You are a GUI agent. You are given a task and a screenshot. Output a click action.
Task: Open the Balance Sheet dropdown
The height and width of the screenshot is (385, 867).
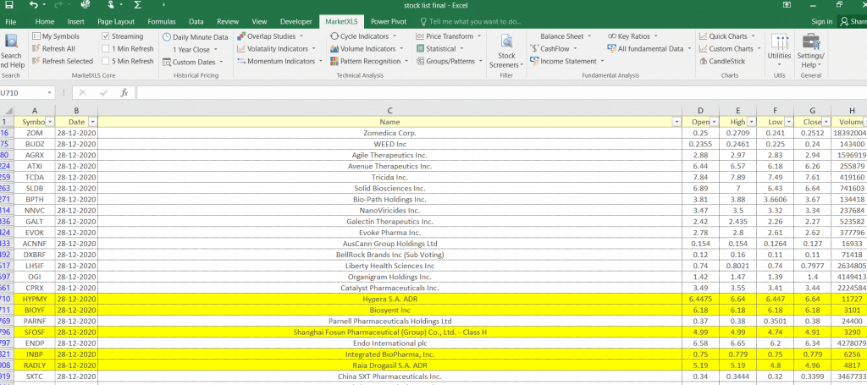tap(589, 36)
